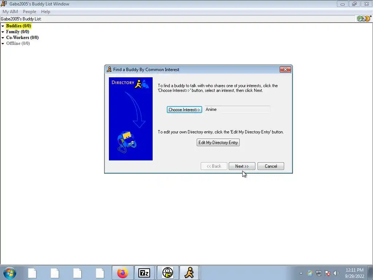Click the dialog's AIM title icon
373x280 pixels.
[109, 69]
